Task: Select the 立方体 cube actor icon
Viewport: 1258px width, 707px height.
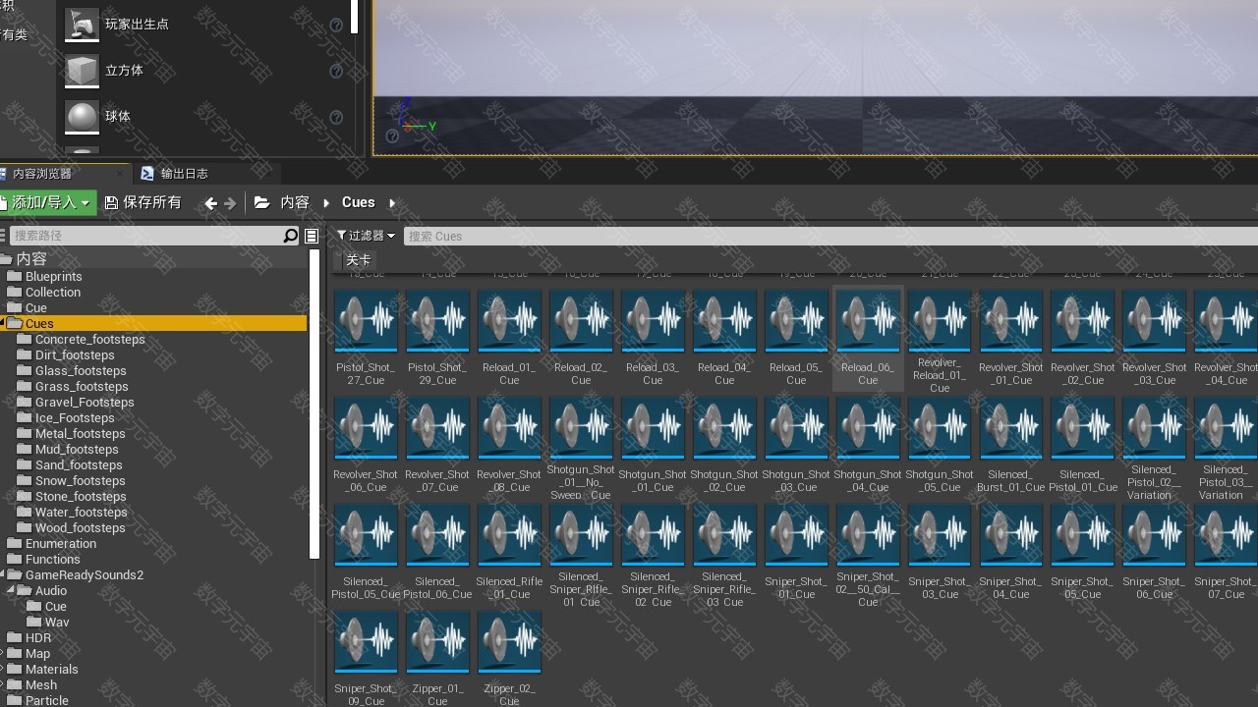Action: tap(83, 71)
